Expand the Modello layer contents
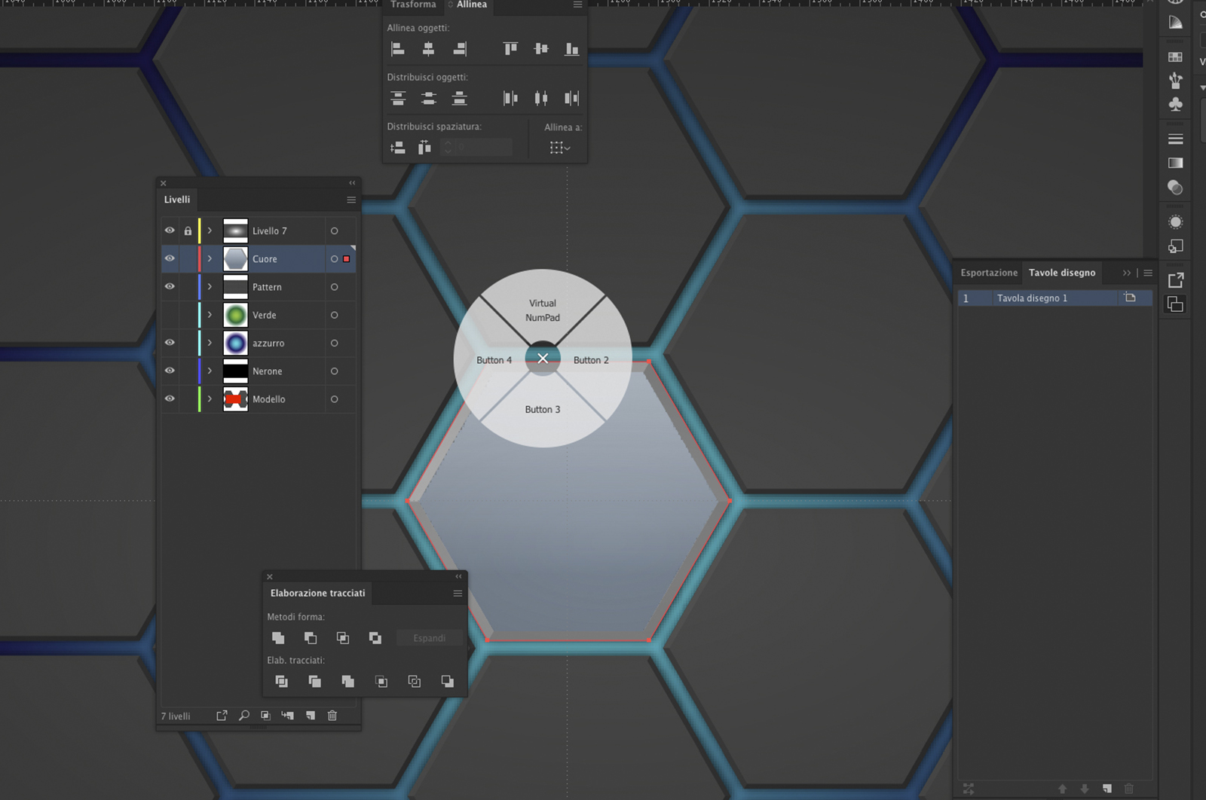This screenshot has width=1206, height=800. tap(210, 399)
